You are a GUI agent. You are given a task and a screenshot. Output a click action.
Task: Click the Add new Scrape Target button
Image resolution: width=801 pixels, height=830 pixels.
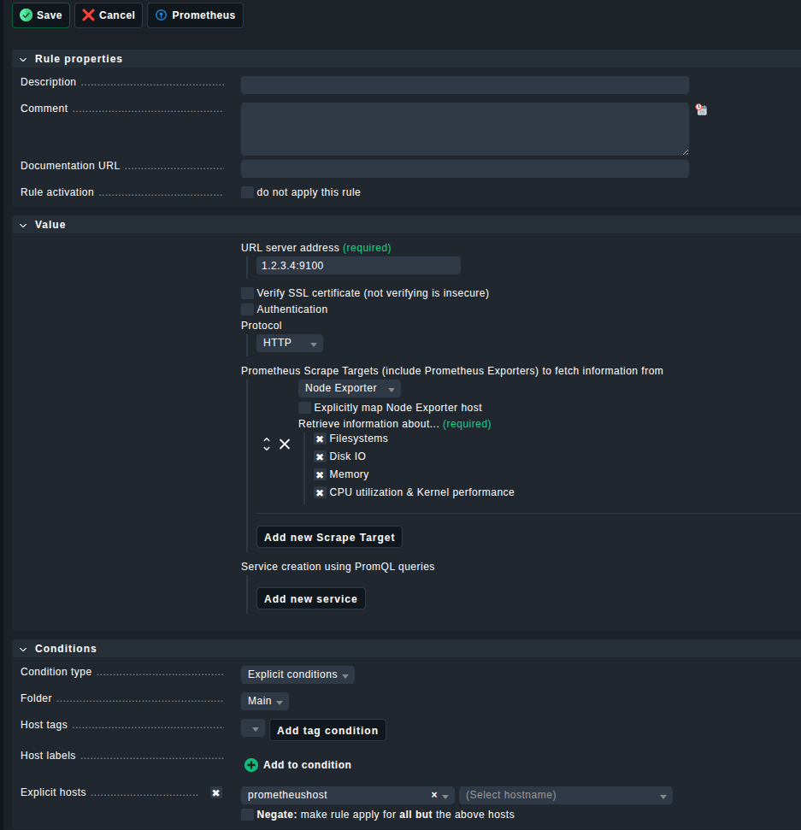click(x=329, y=538)
